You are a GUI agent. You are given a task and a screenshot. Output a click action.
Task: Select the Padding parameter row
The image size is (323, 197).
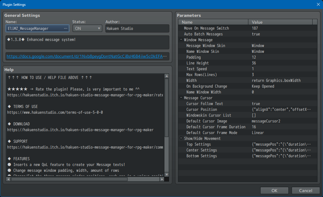248,57
